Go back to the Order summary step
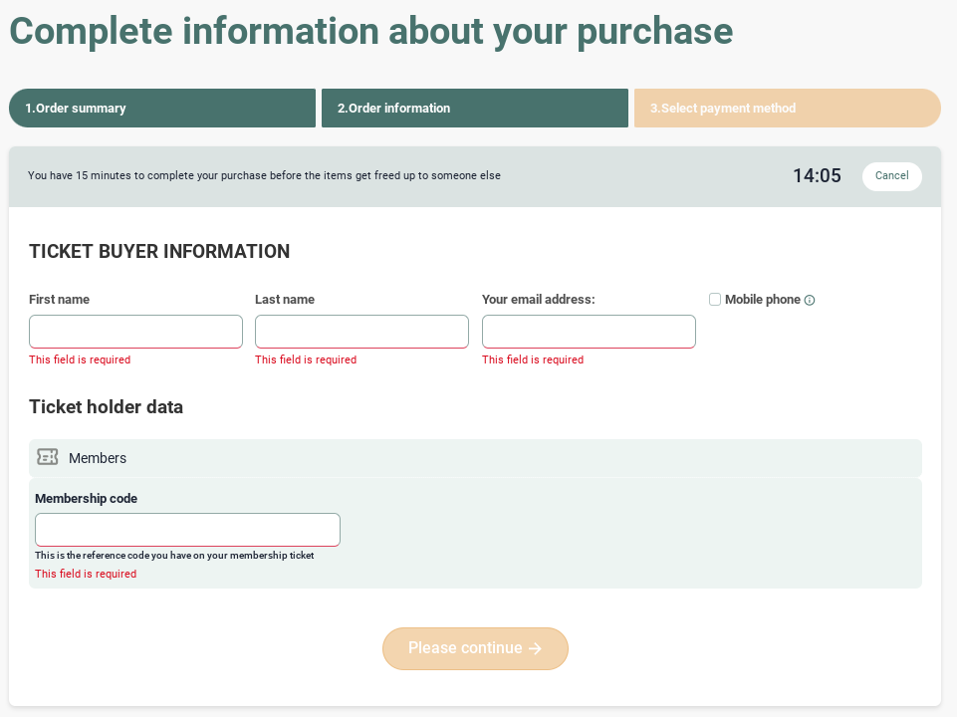957x717 pixels. pos(162,109)
